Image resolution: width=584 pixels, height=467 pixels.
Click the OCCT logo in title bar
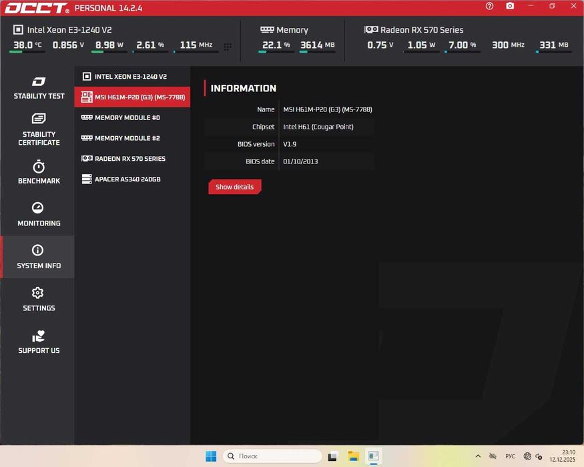tap(37, 8)
